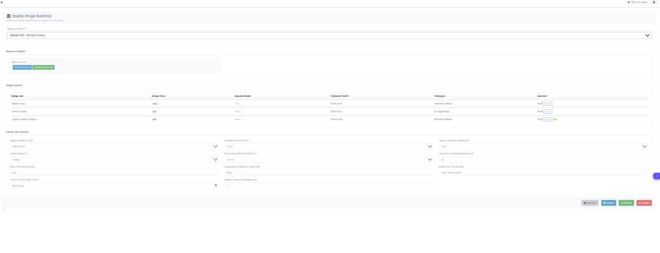Click the CityGML Görüntüle button

(44, 67)
